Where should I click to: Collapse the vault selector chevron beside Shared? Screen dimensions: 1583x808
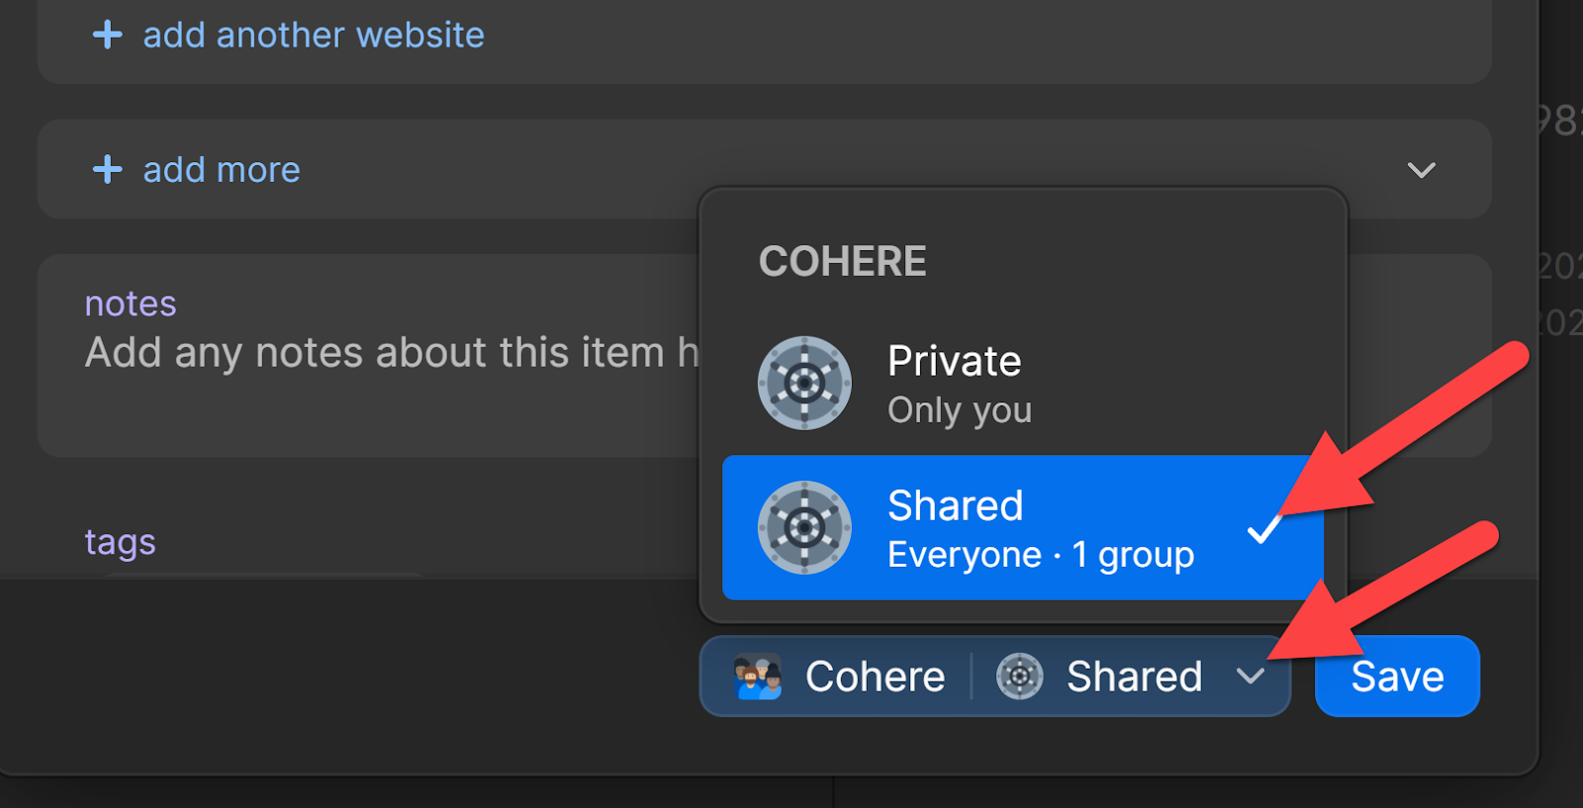coord(1251,676)
